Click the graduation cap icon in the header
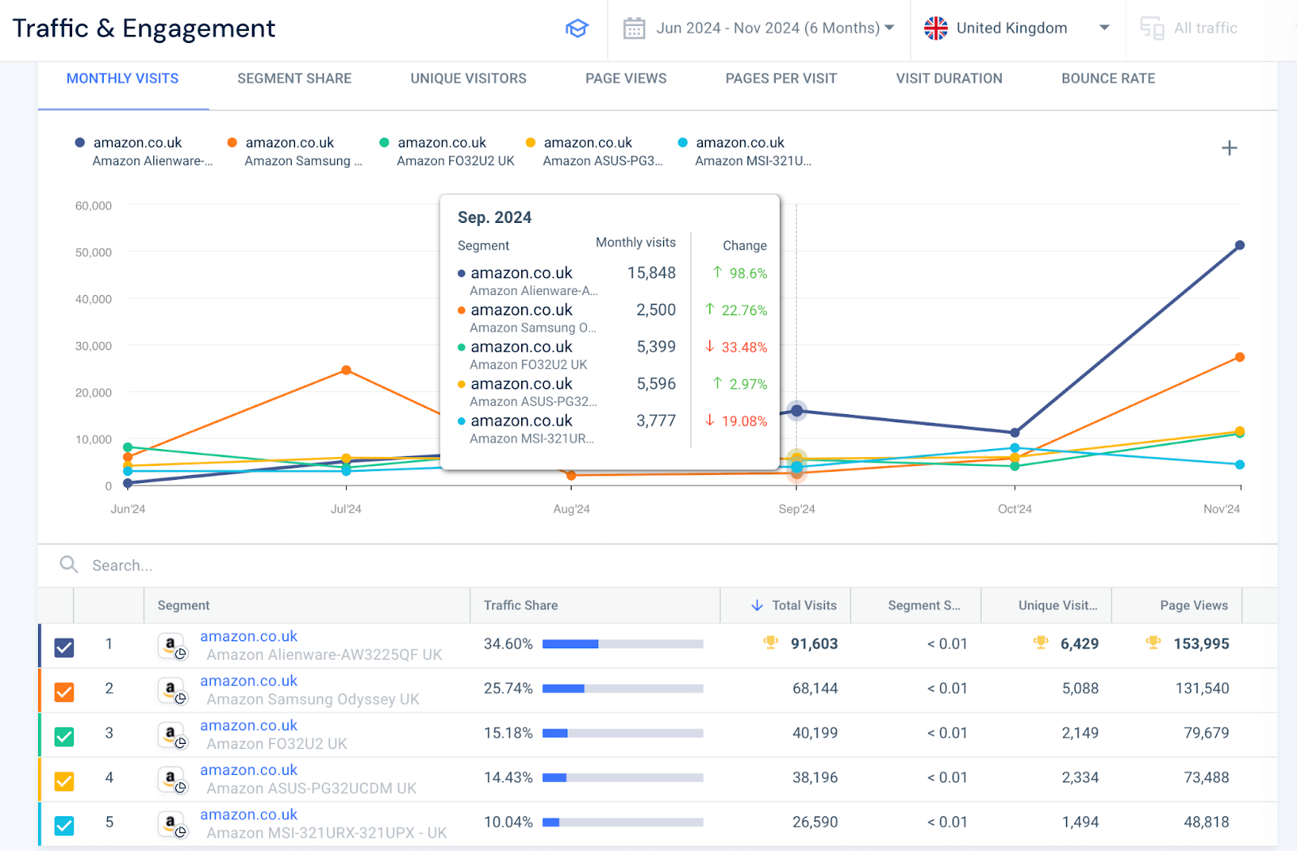The height and width of the screenshot is (851, 1297). click(576, 28)
